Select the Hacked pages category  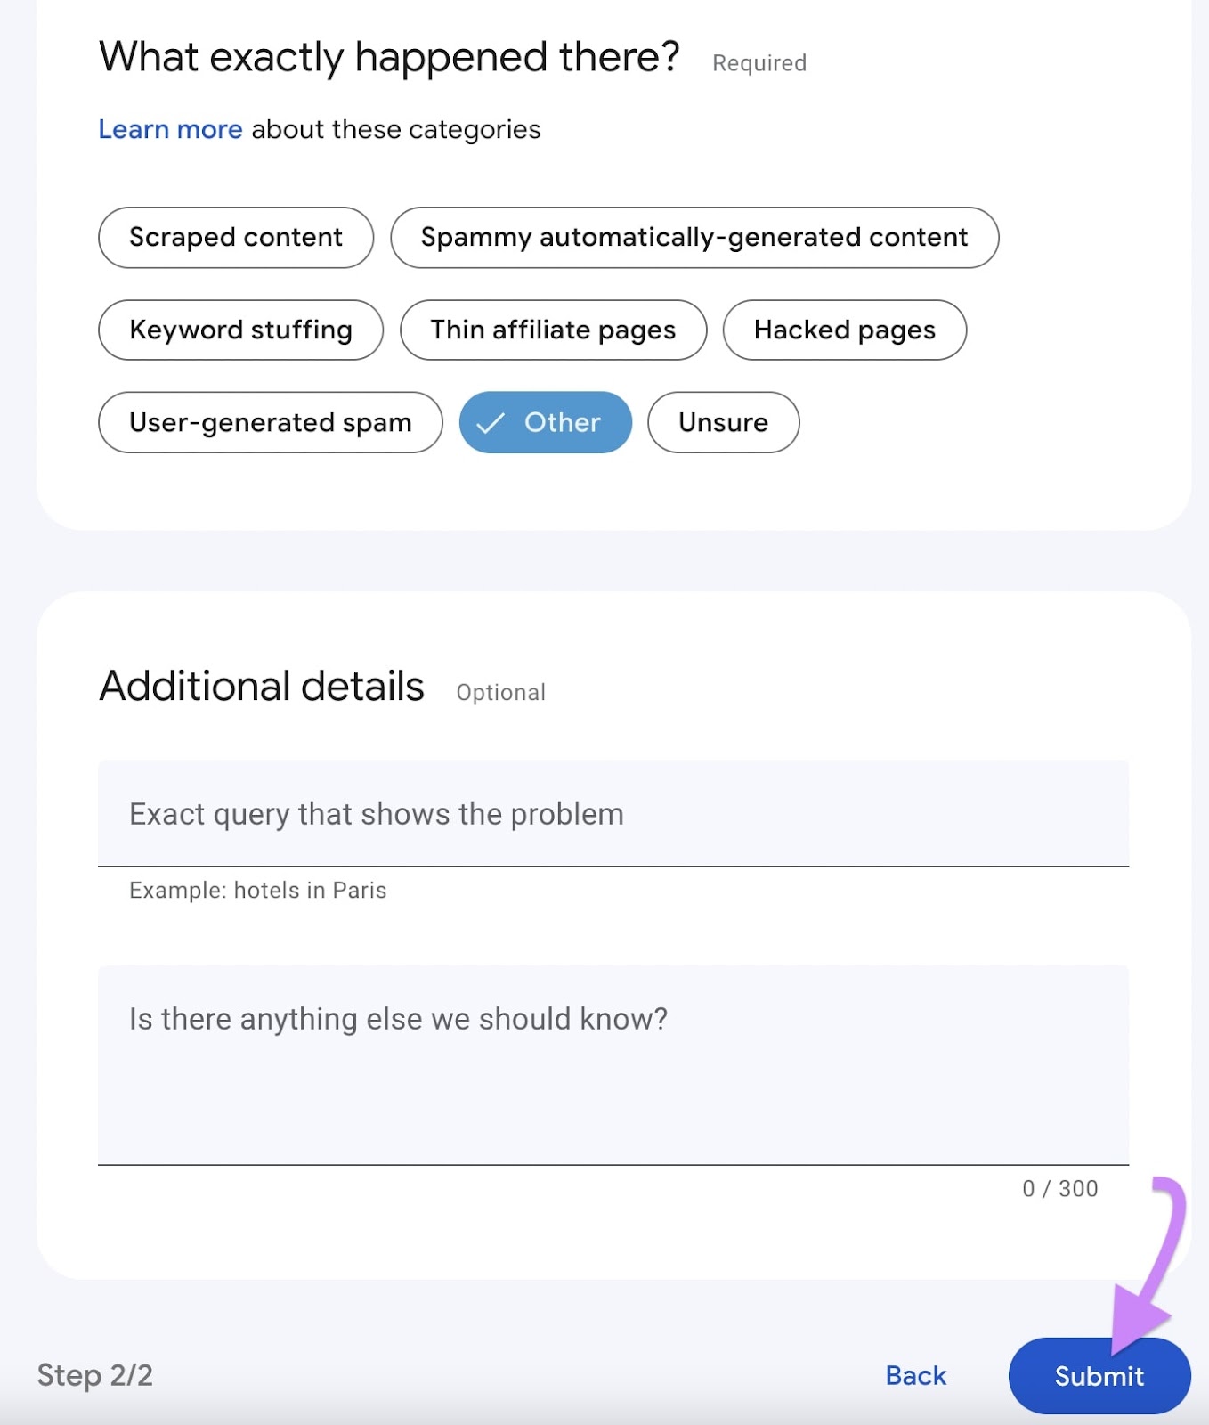coord(844,330)
